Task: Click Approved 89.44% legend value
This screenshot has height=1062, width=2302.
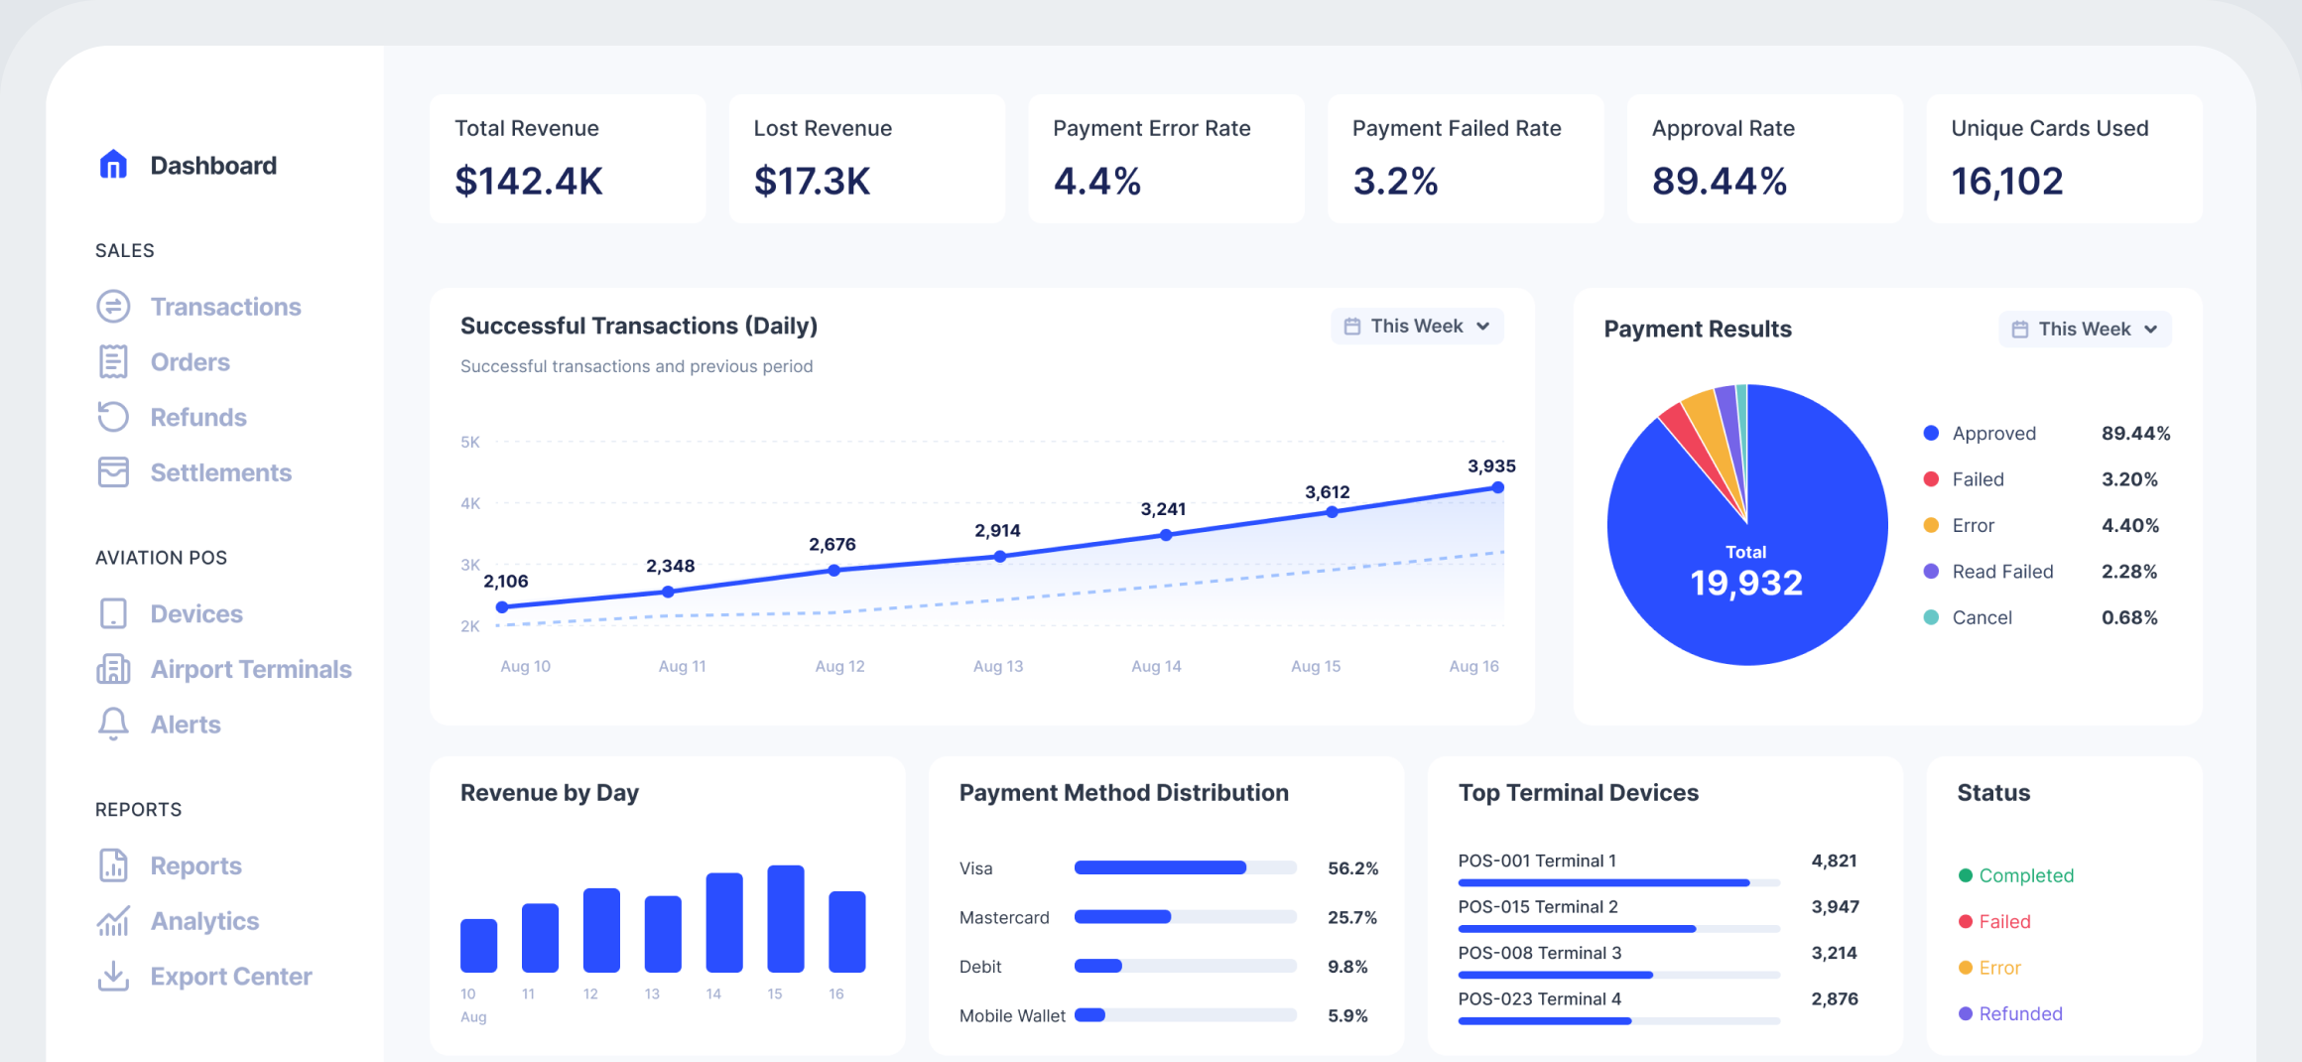Action: click(2135, 433)
